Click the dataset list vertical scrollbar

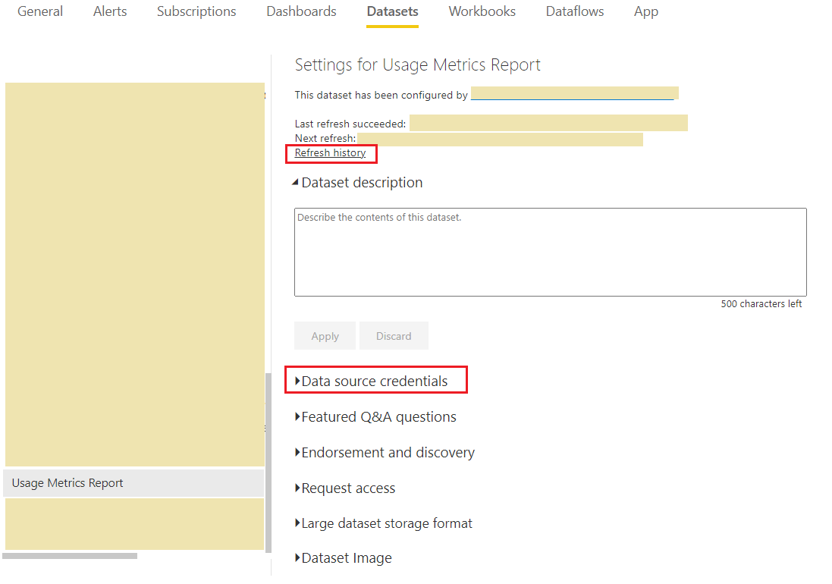268,463
